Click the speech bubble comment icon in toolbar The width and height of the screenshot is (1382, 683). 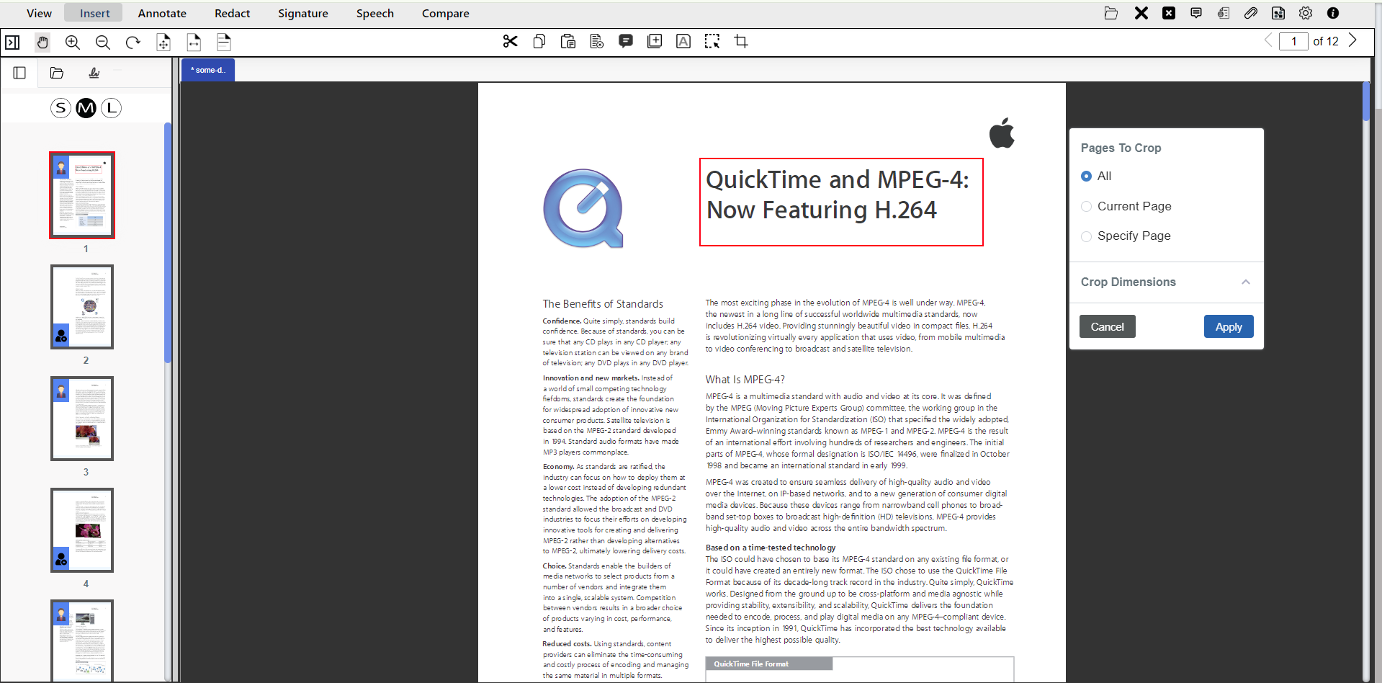pos(626,42)
